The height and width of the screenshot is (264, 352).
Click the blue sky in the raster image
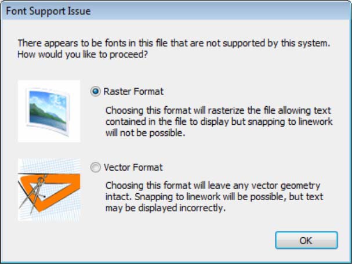click(48, 99)
